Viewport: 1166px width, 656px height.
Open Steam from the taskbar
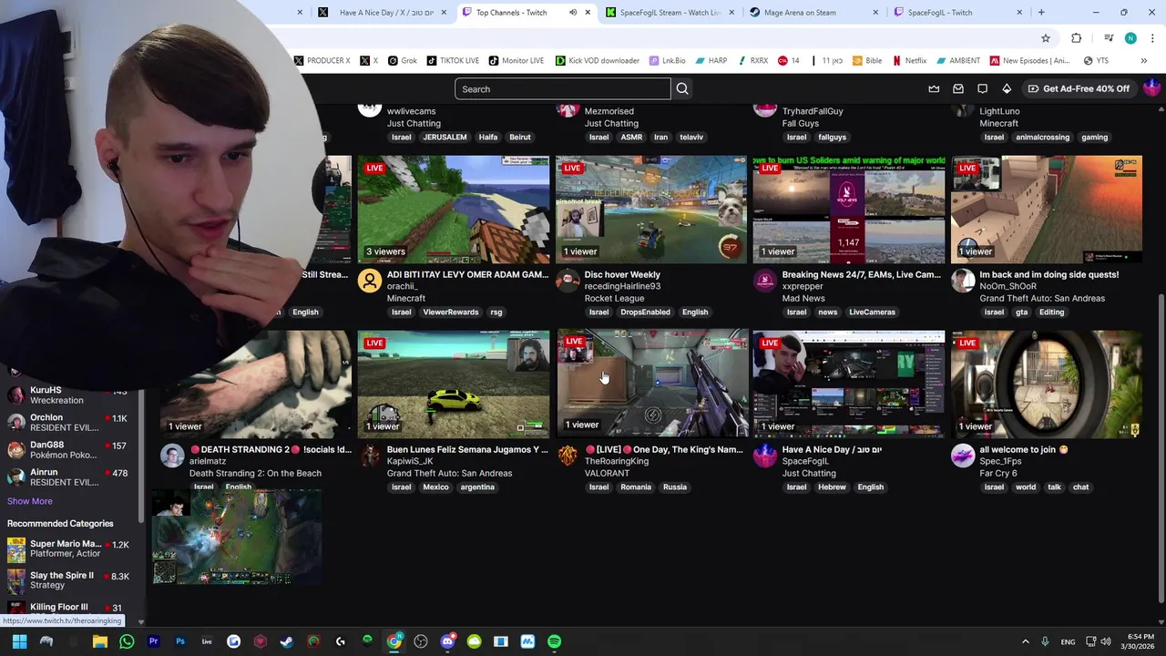[287, 641]
